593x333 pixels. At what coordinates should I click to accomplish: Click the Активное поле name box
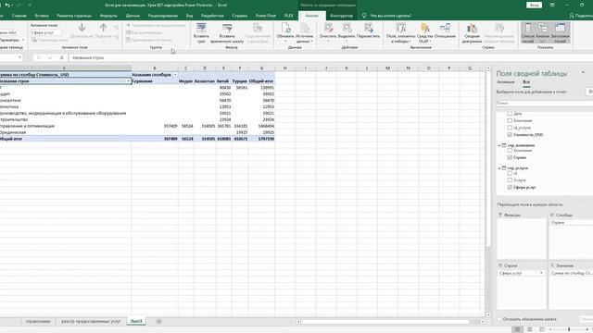[x=45, y=32]
